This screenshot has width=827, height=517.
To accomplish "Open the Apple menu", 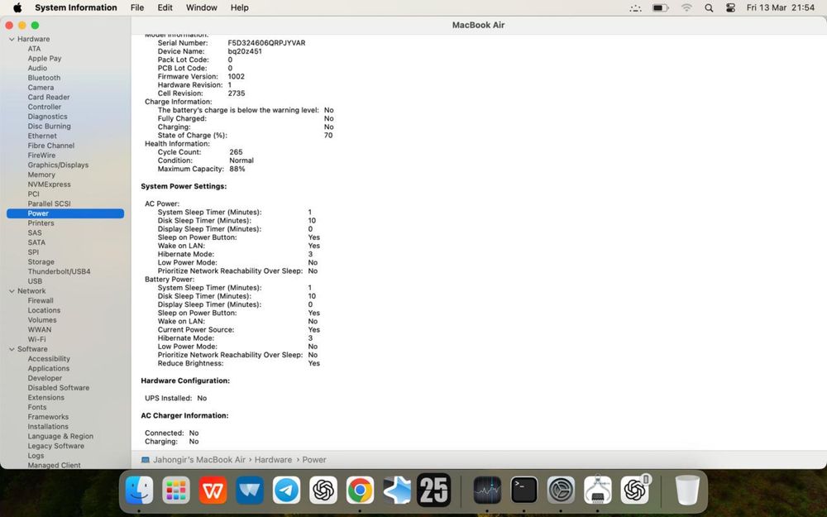I will 17,7.
